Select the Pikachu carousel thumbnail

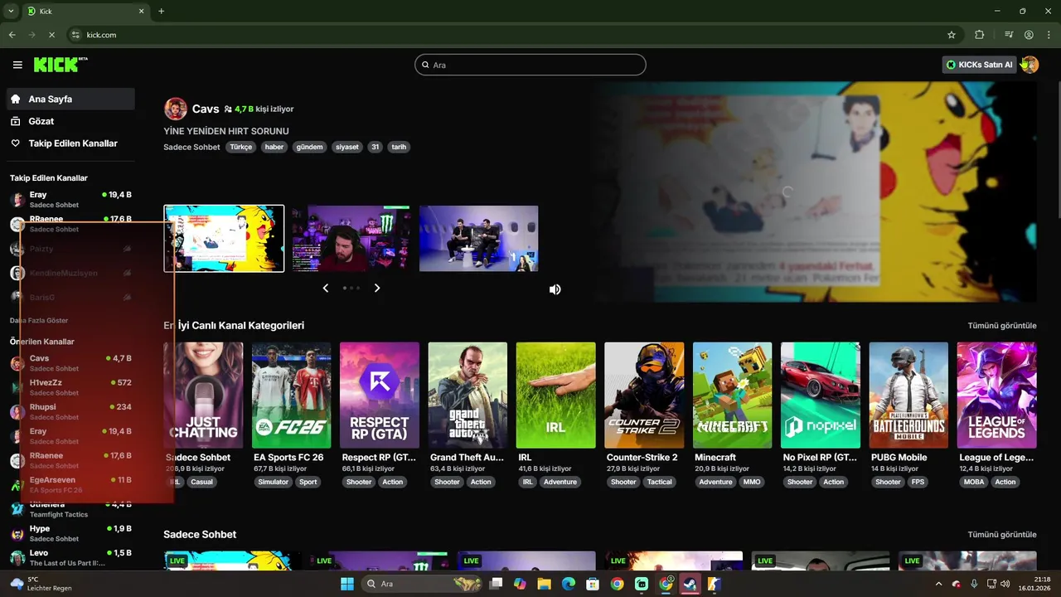224,239
